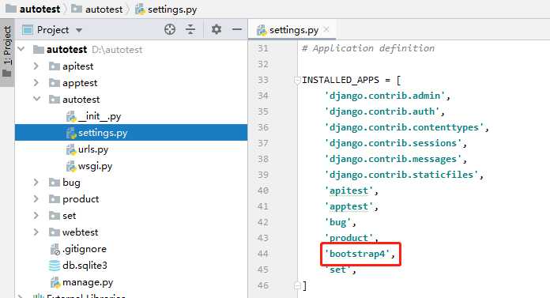Click the wsgi.py Python file icon

pos(71,166)
